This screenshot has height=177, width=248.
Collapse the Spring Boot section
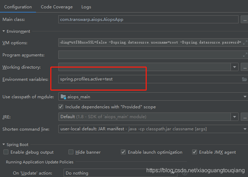coord(3,144)
